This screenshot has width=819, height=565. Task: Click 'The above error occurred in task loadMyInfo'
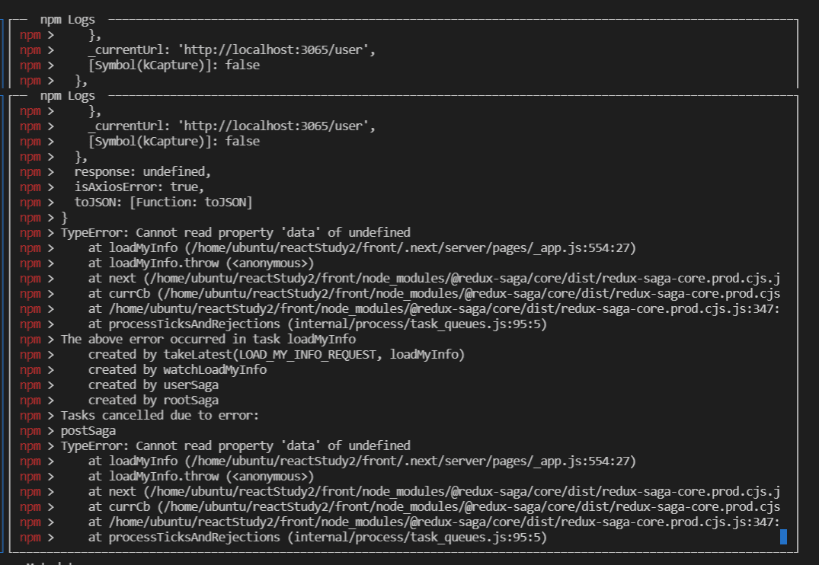pyautogui.click(x=208, y=339)
